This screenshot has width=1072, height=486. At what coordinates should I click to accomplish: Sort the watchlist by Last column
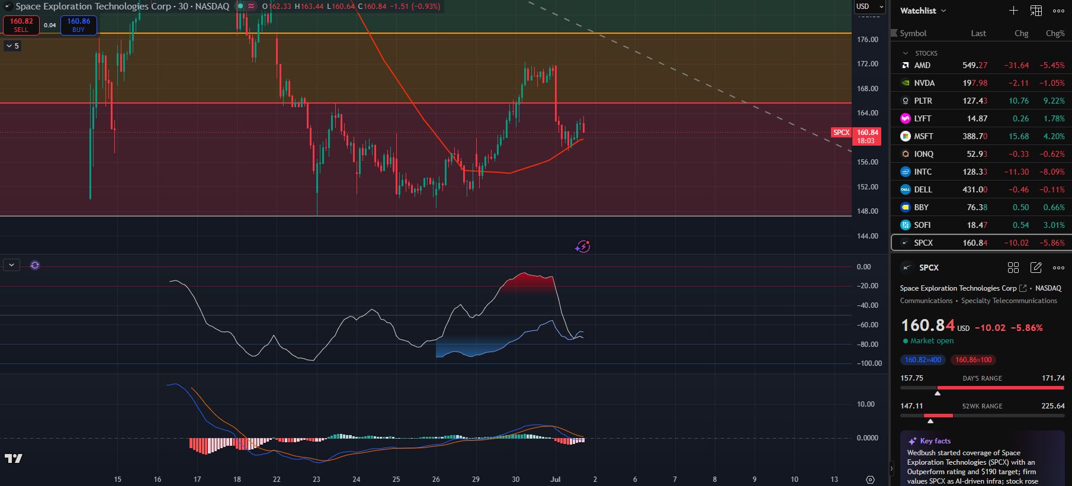978,33
